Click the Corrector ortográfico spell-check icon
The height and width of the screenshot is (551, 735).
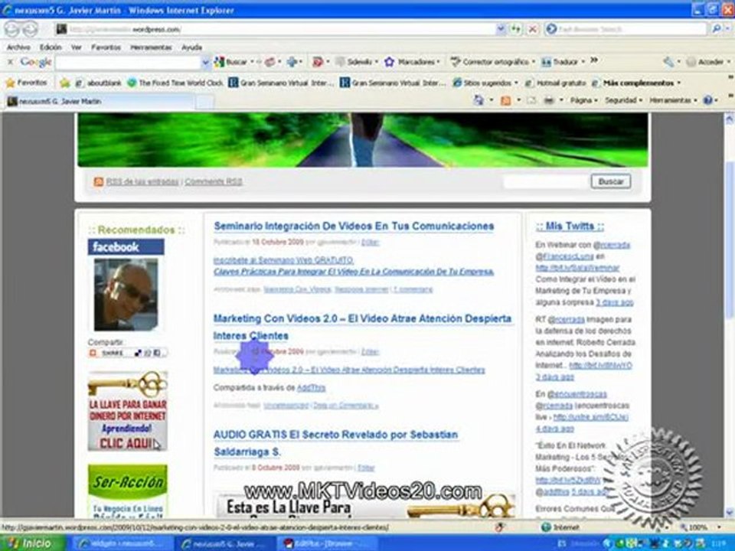455,62
